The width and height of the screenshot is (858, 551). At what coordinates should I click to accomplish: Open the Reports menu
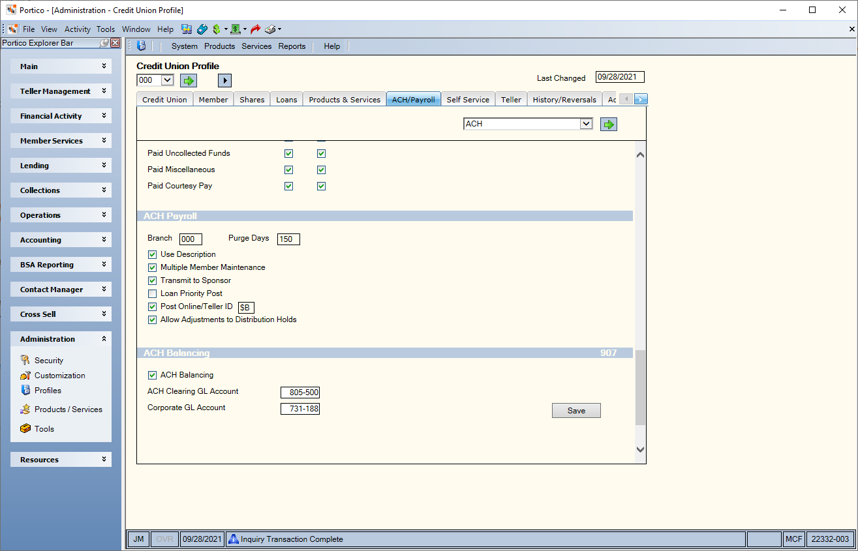pos(292,46)
